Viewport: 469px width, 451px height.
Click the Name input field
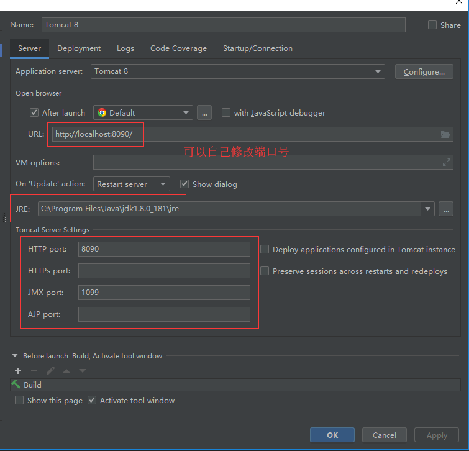(224, 25)
